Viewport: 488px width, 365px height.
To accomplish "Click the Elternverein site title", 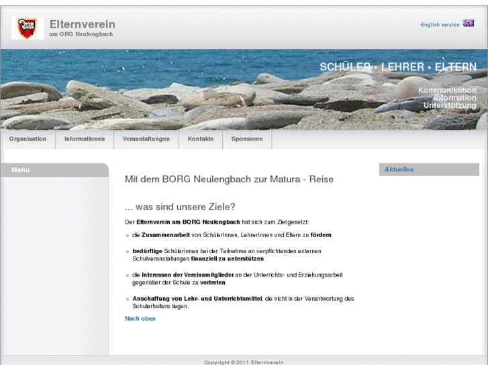I will [x=82, y=24].
